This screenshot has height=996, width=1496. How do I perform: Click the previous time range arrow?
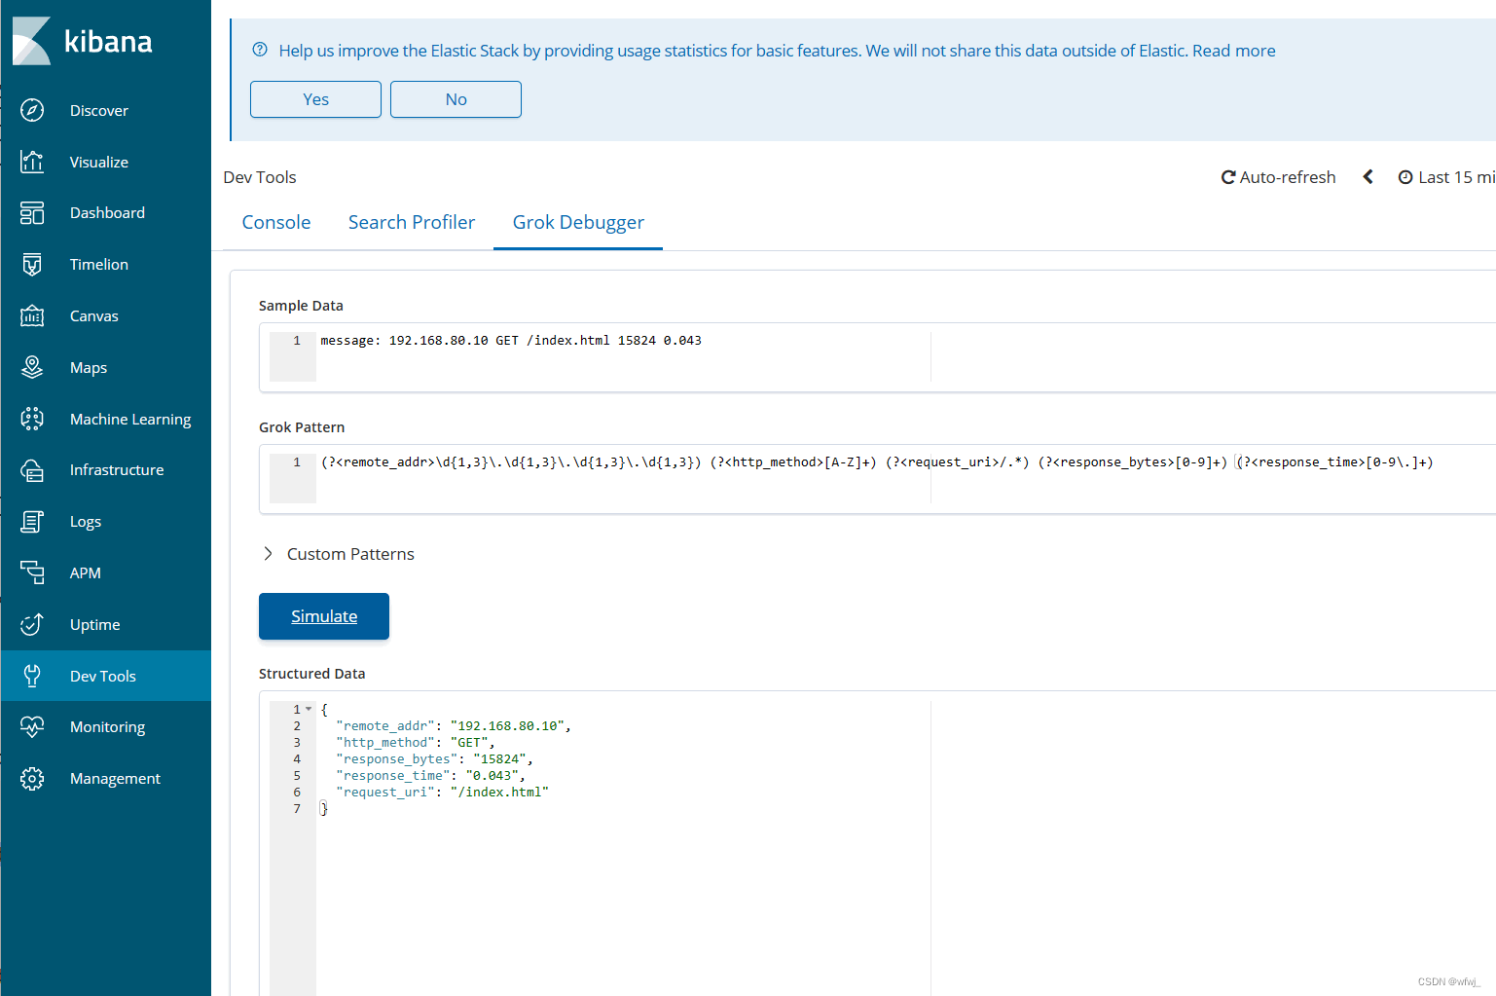pyautogui.click(x=1368, y=177)
